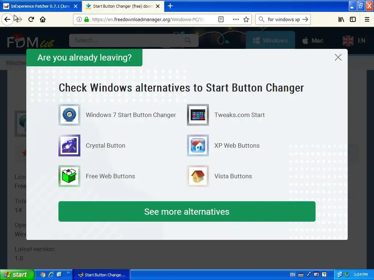
Task: Click the network tray icon near clock
Action: [340, 275]
